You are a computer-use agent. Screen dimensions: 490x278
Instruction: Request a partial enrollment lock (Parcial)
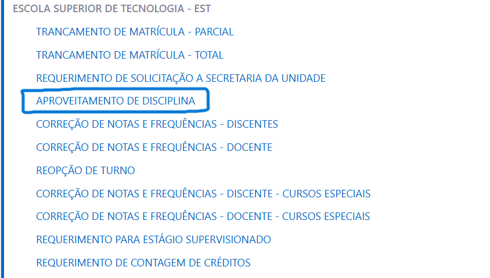[135, 32]
